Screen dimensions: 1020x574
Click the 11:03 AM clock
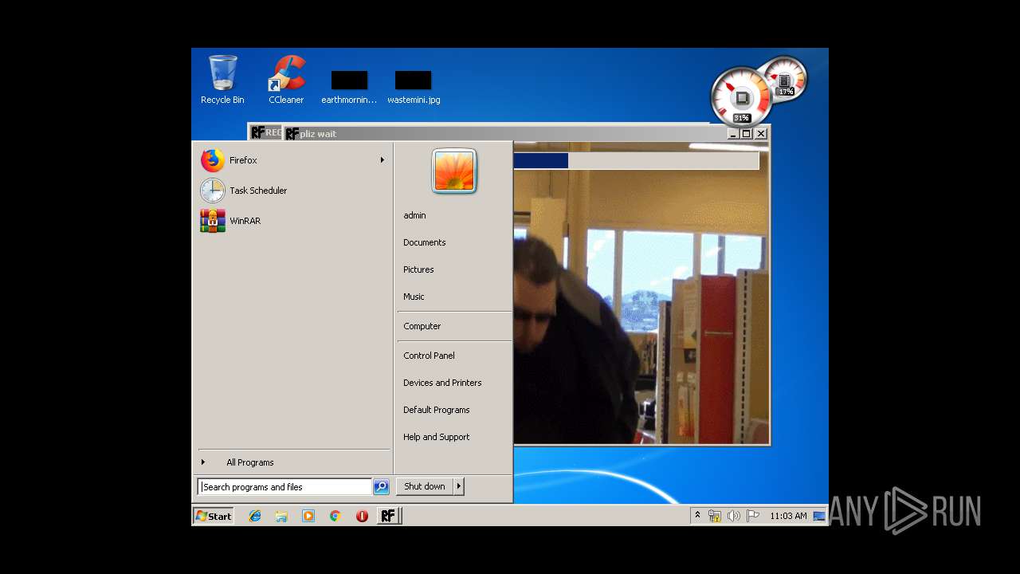point(788,516)
